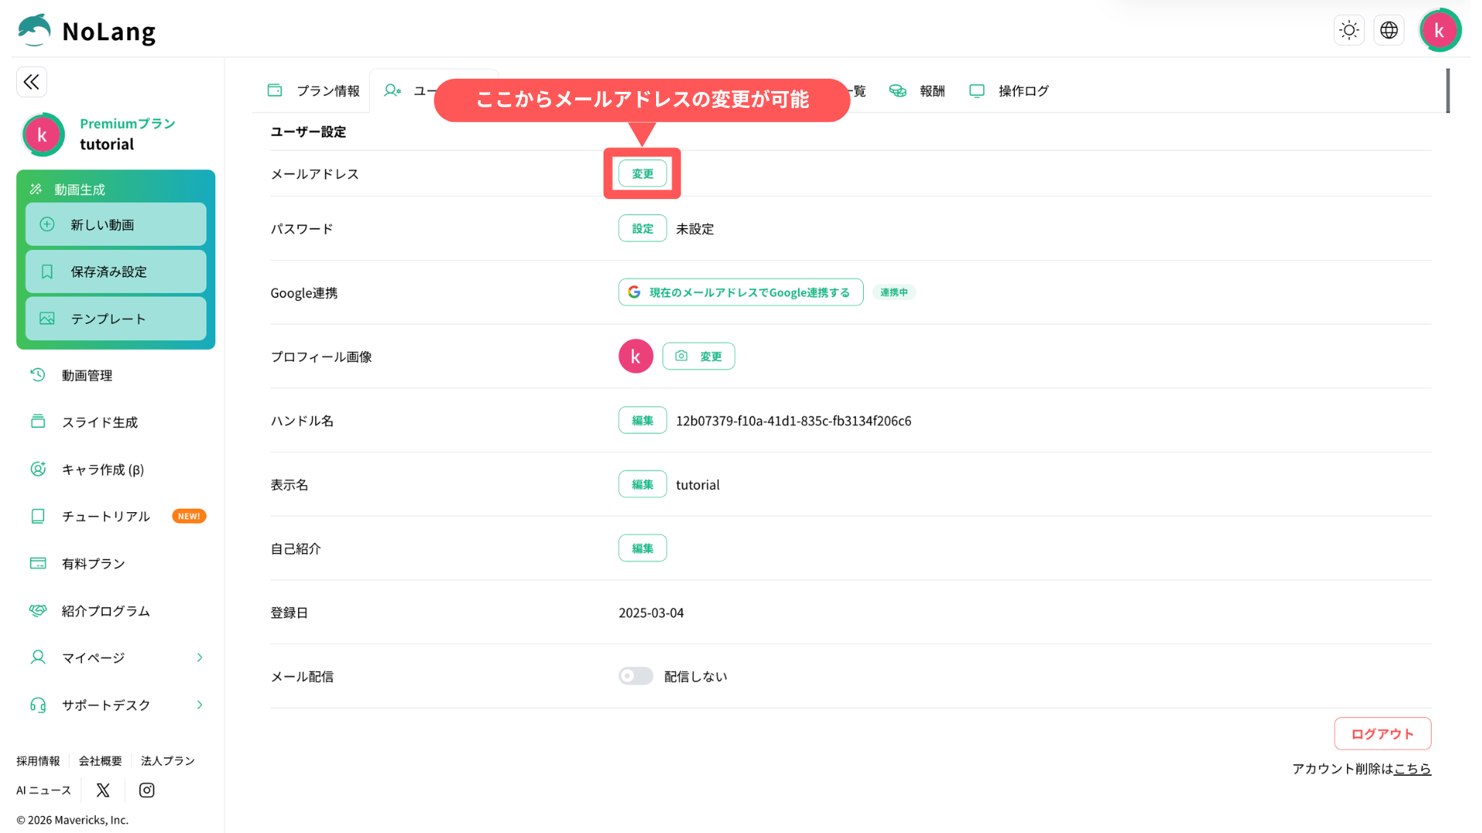This screenshot has width=1482, height=833.
Task: Expand マイページ chevron
Action: click(x=200, y=658)
